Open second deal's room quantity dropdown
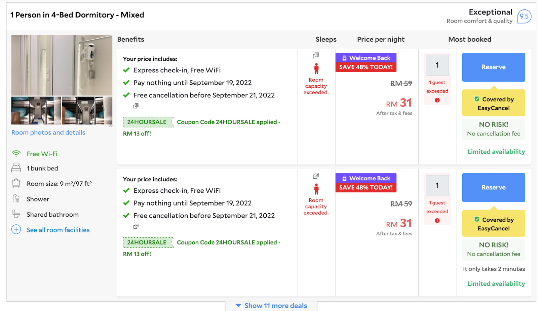The height and width of the screenshot is (311, 538). [437, 185]
